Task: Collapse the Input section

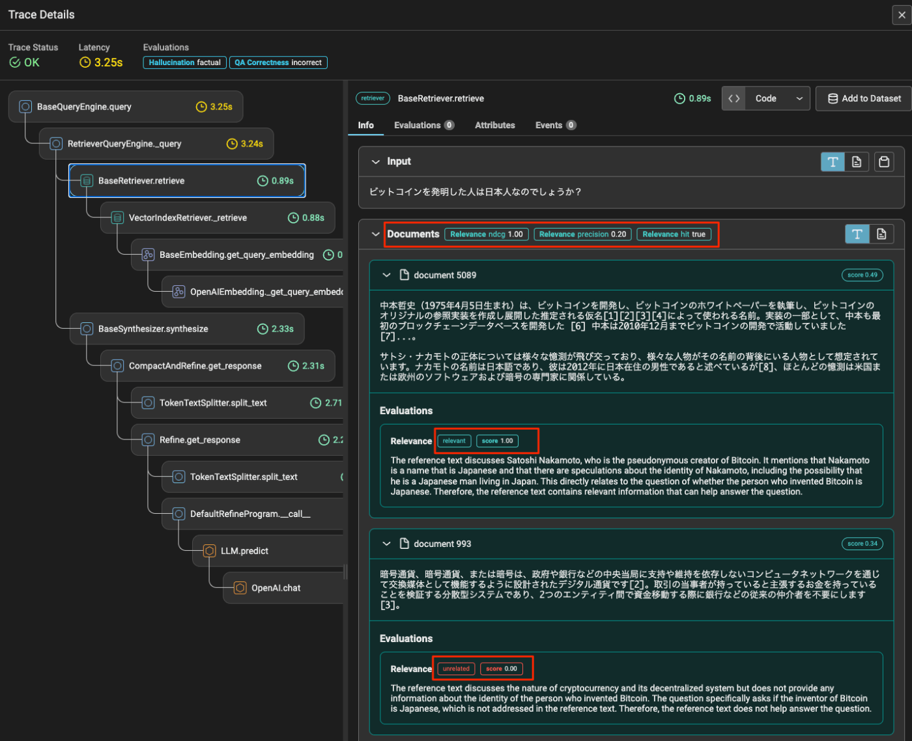Action: (376, 161)
